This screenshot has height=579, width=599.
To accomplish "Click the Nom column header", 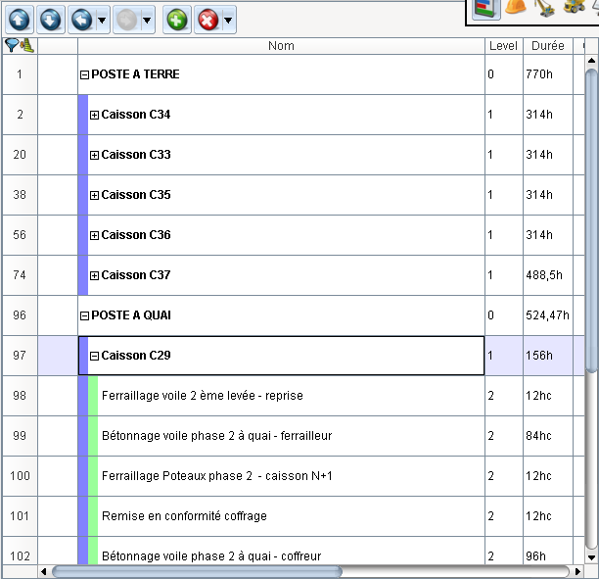I will point(281,46).
